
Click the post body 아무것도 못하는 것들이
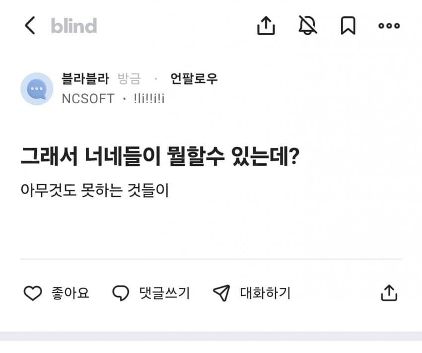(x=95, y=190)
